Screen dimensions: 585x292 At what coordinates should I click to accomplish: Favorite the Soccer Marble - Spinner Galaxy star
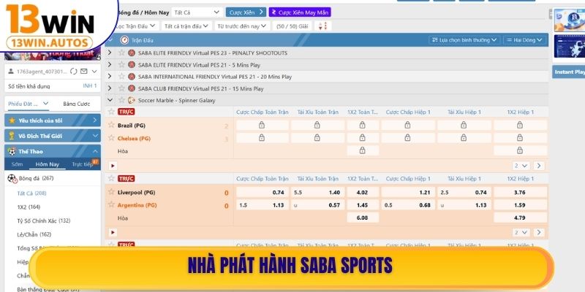click(121, 100)
